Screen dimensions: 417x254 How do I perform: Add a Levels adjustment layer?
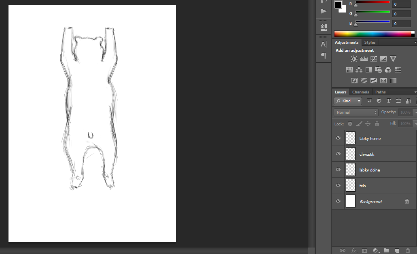point(364,59)
